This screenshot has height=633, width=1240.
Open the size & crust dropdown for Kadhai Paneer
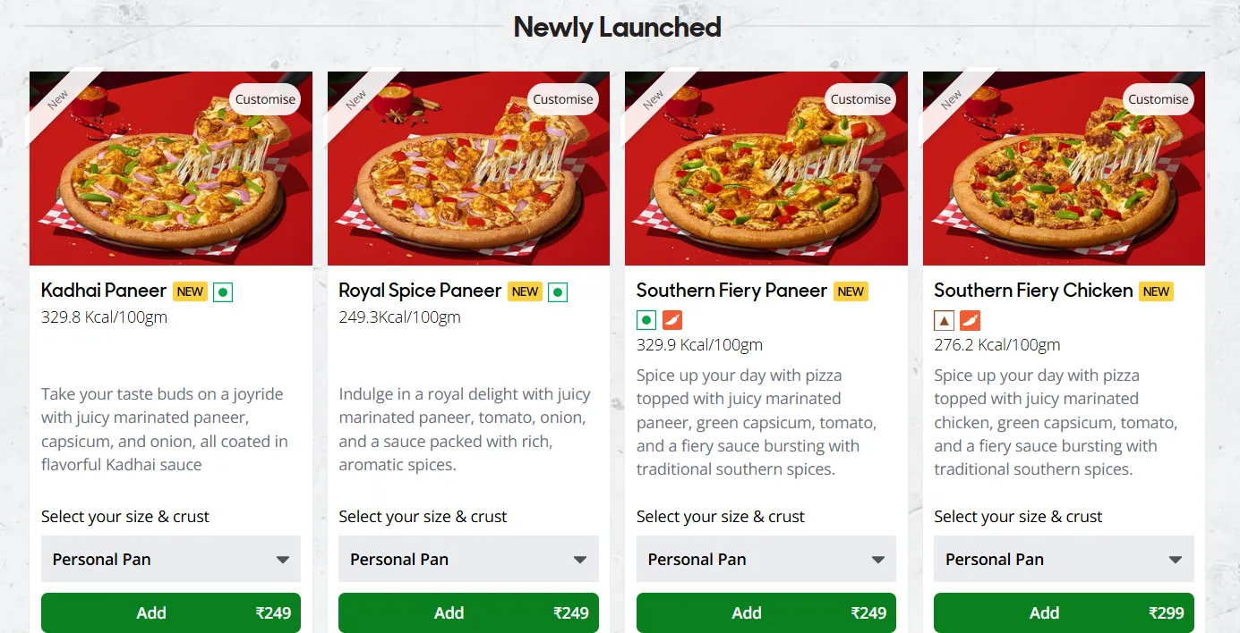pyautogui.click(x=171, y=560)
